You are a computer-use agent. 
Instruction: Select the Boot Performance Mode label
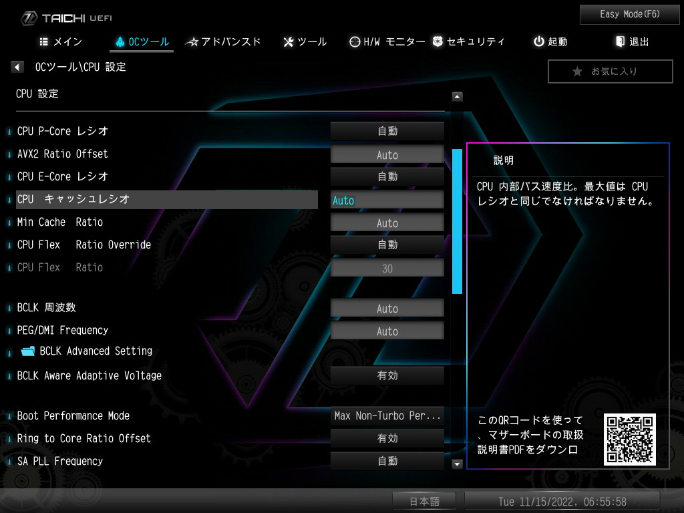[73, 415]
